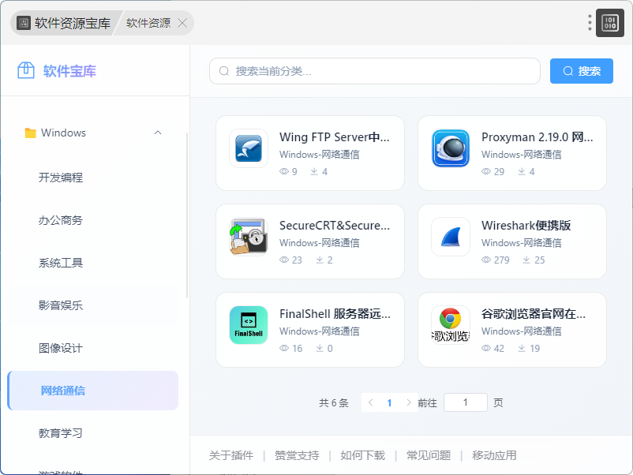Open the 谷歌浏览器官网在... title
Image resolution: width=633 pixels, height=475 pixels.
tap(534, 313)
